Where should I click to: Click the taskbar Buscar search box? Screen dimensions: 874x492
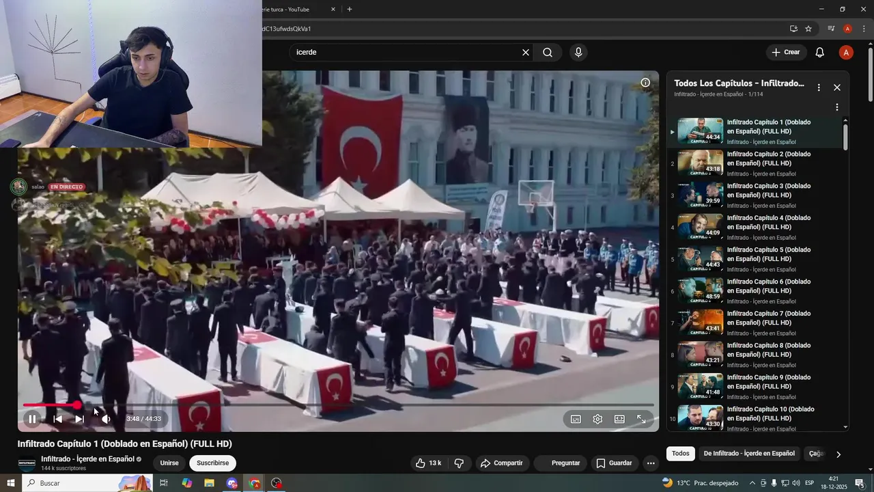click(x=87, y=483)
